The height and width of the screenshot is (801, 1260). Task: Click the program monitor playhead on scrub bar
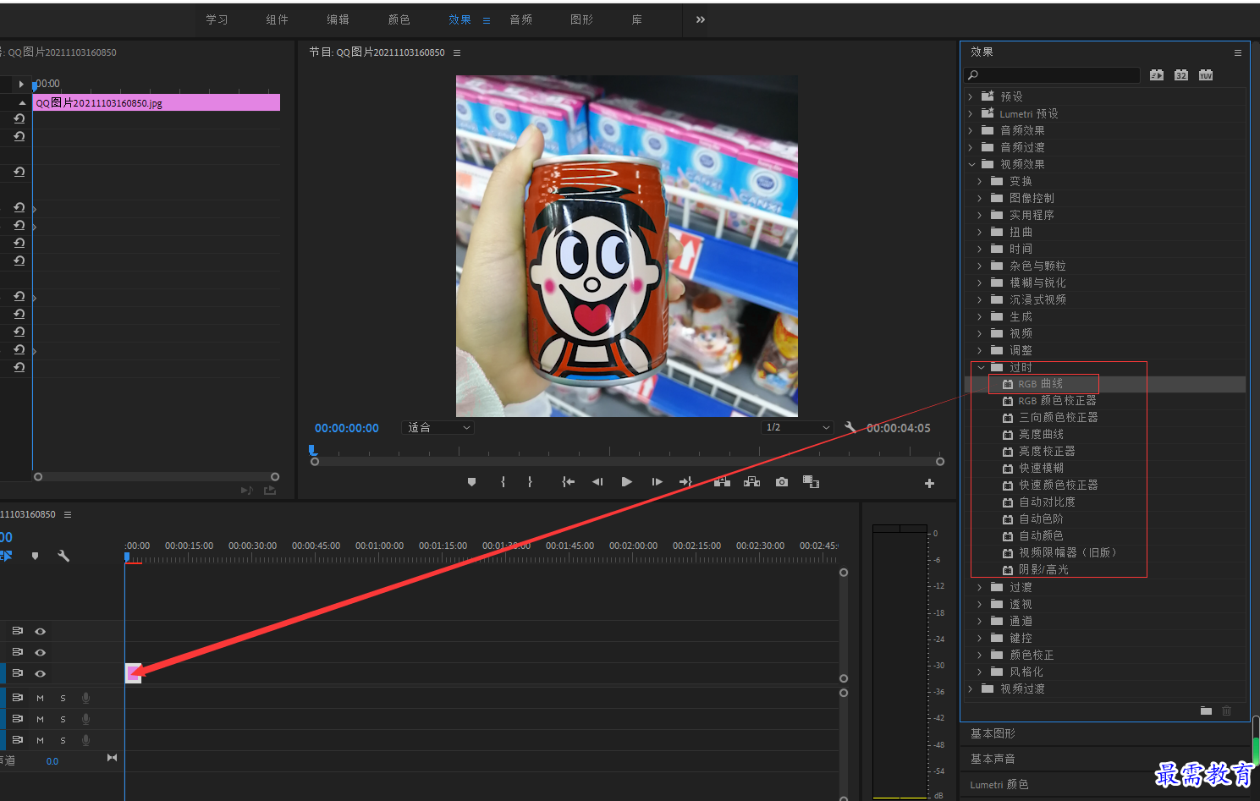(313, 451)
